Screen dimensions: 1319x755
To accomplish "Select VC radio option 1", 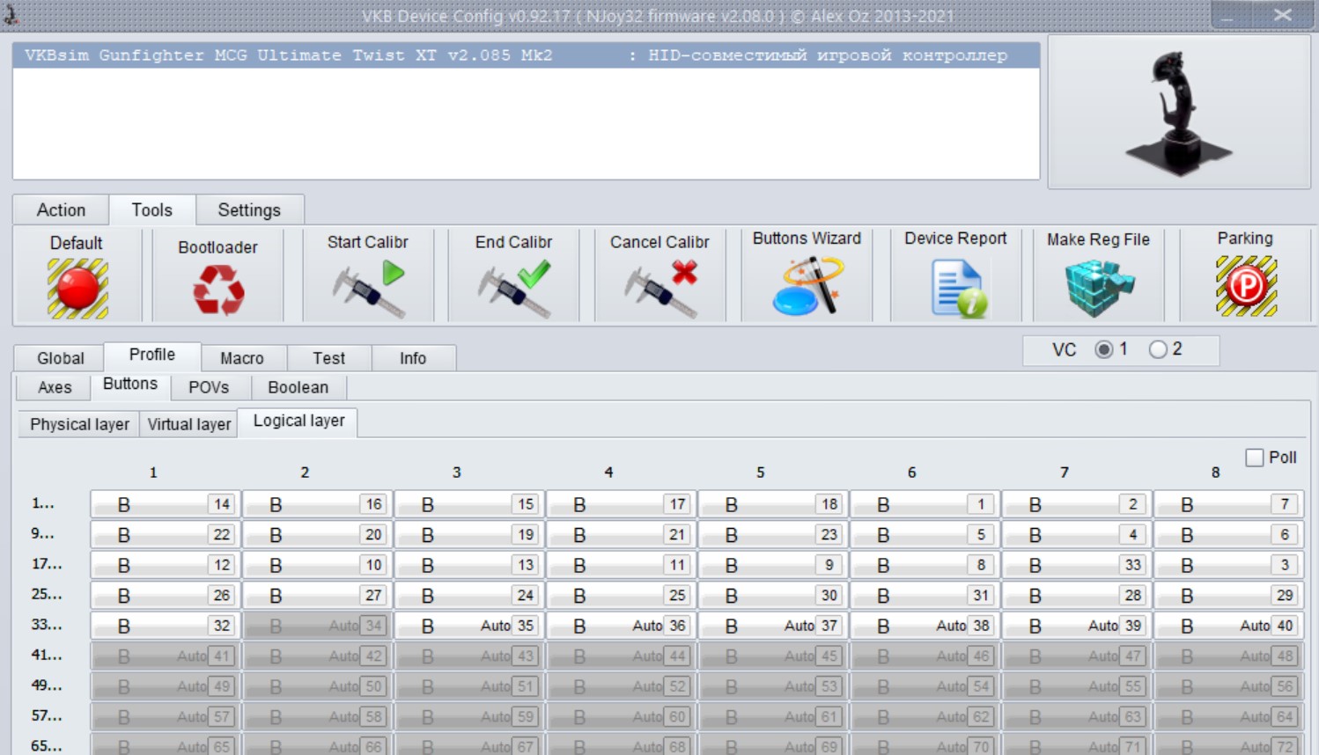I will click(1103, 350).
